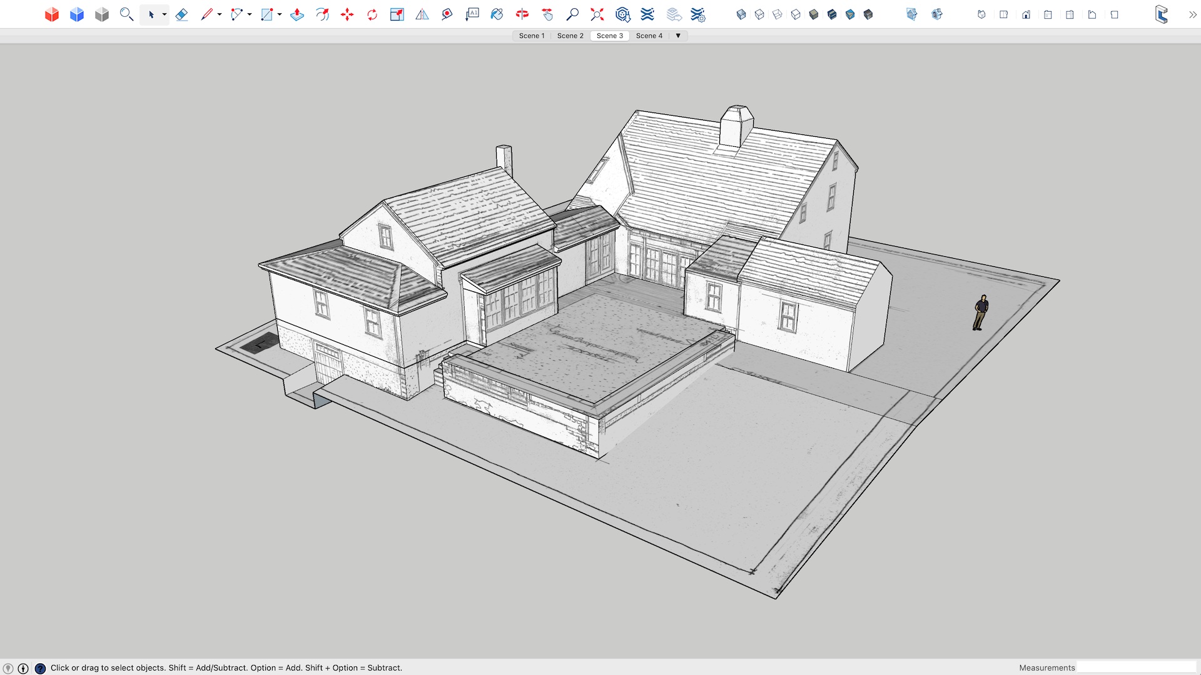Expand the Line tool dropdown arrow
The width and height of the screenshot is (1201, 675).
point(220,14)
